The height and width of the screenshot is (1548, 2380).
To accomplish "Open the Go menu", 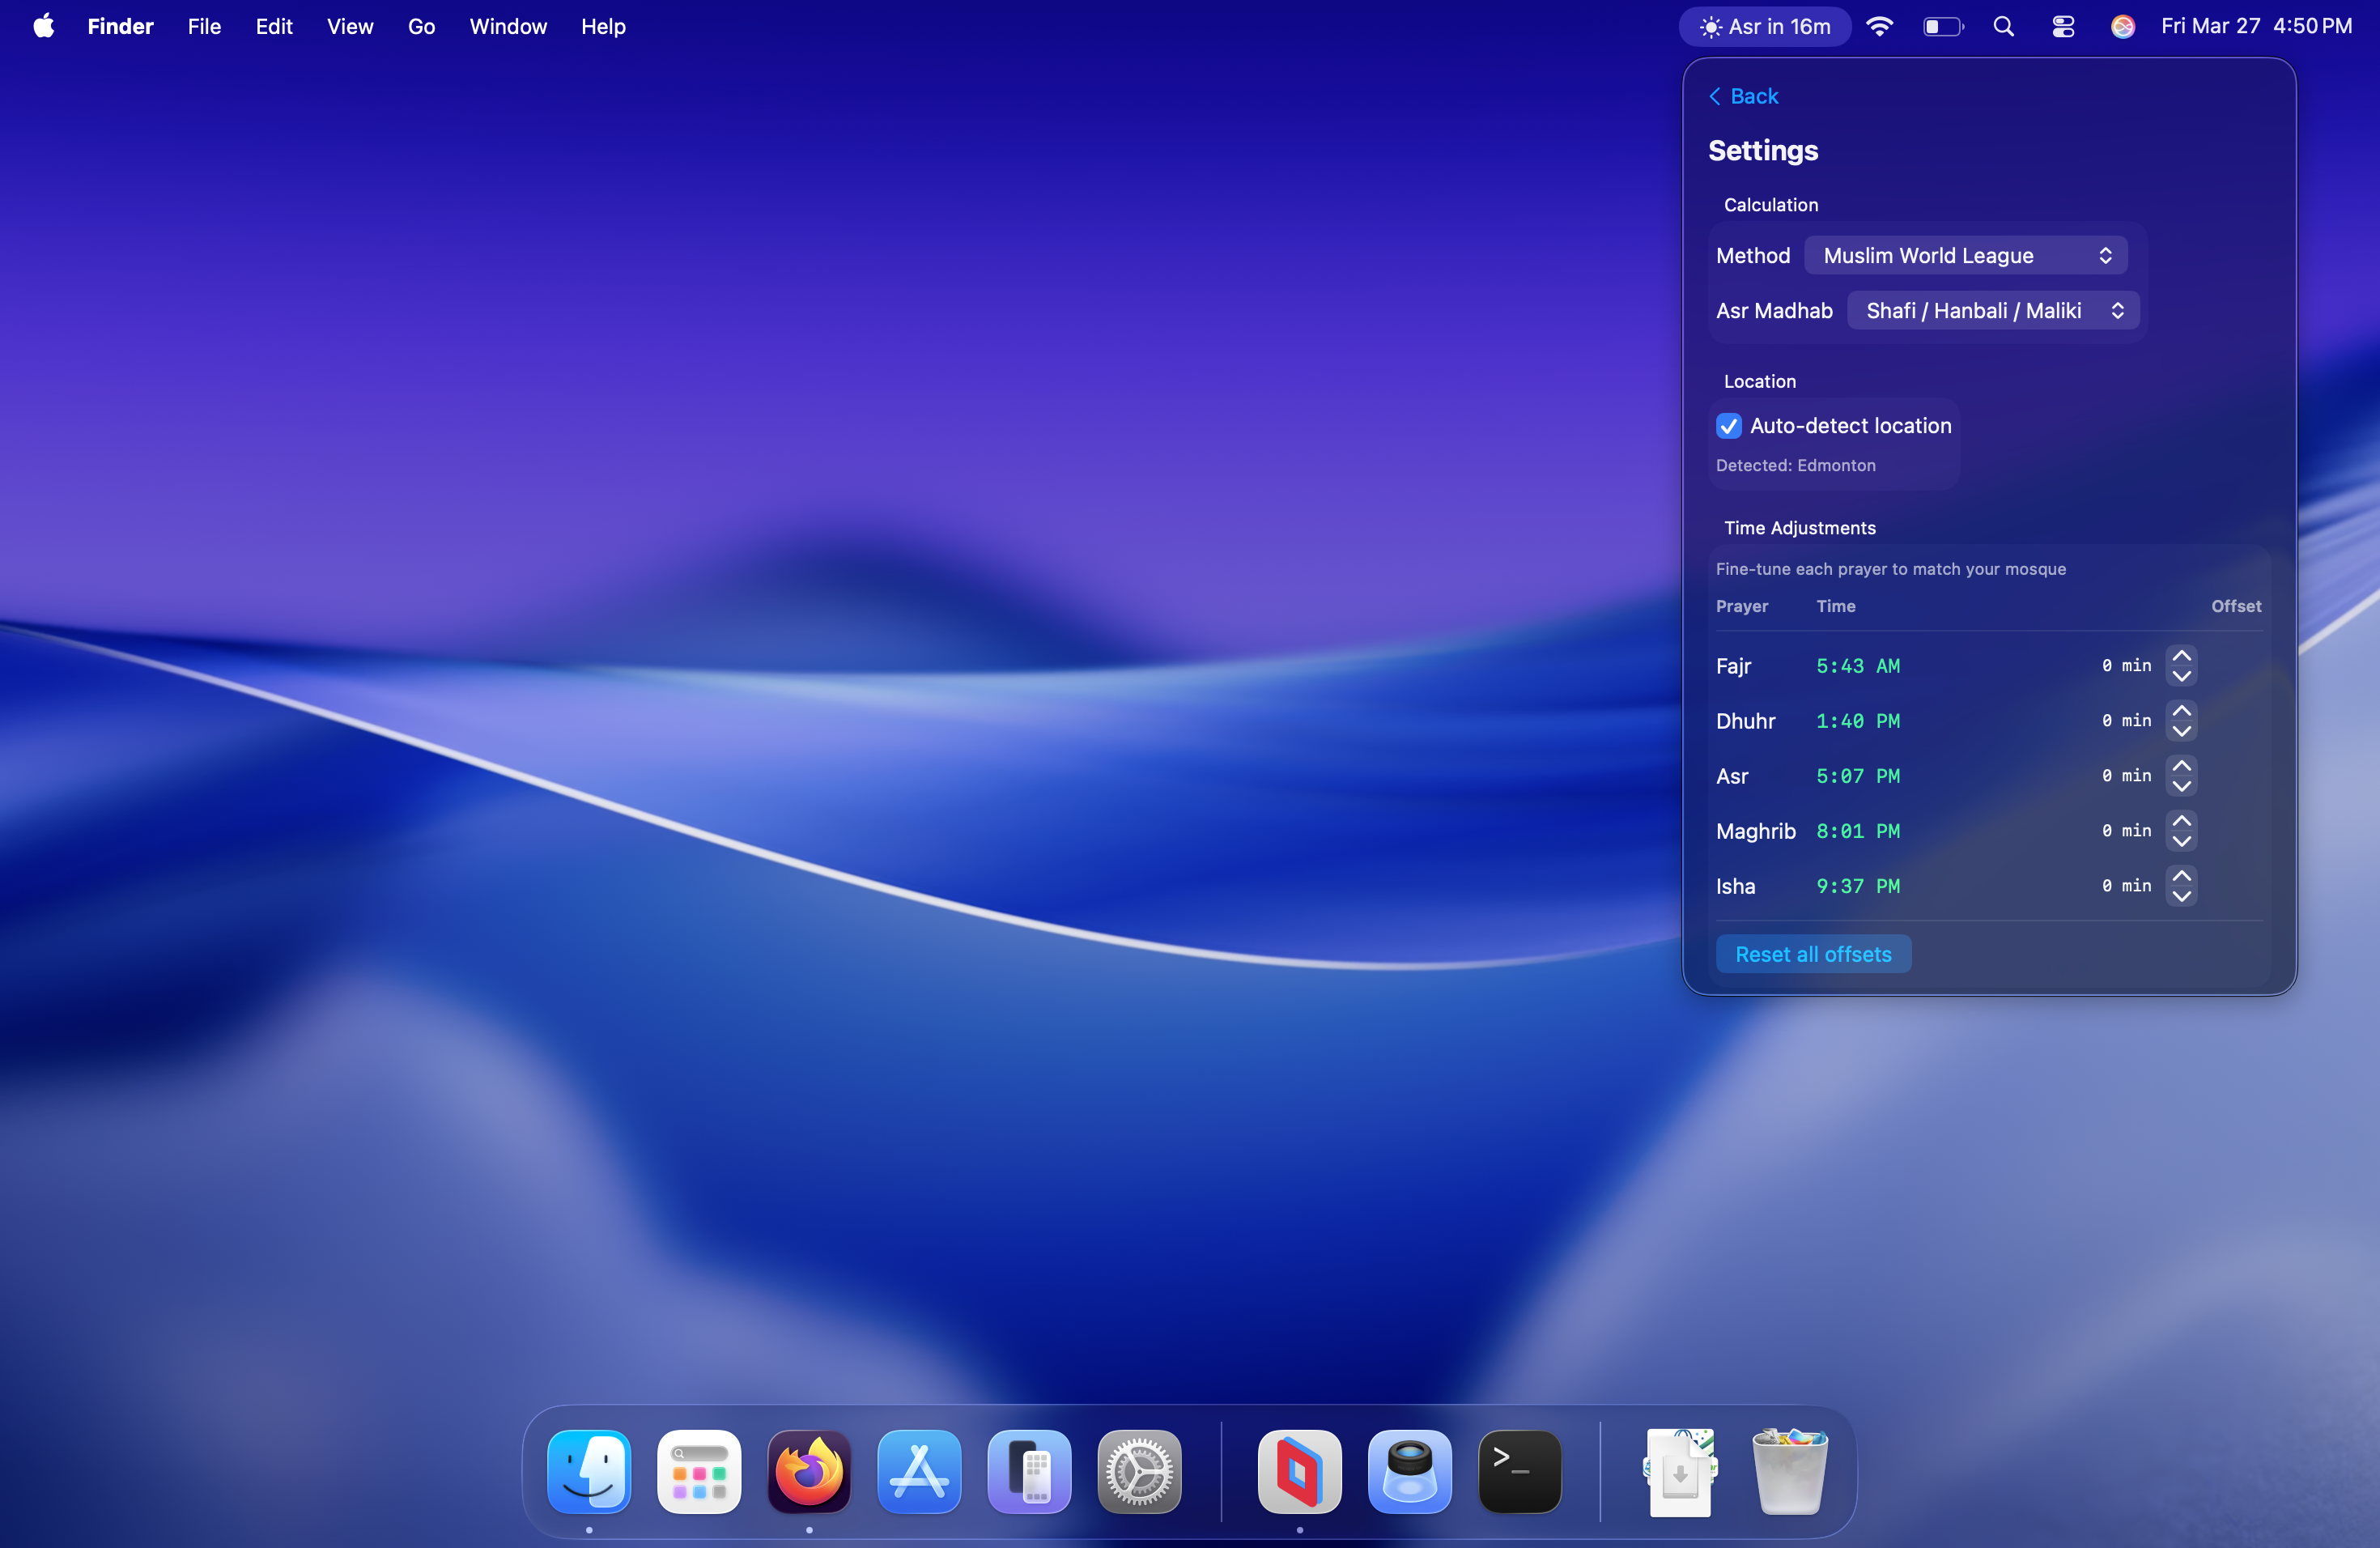I will point(421,27).
